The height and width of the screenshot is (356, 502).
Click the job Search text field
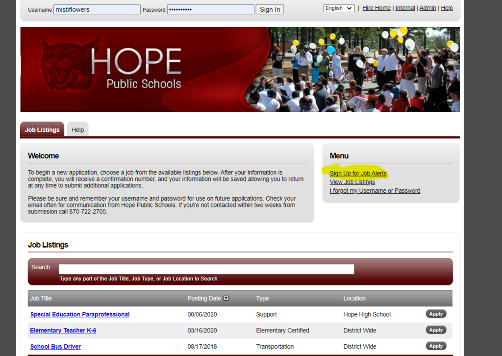[x=206, y=269]
